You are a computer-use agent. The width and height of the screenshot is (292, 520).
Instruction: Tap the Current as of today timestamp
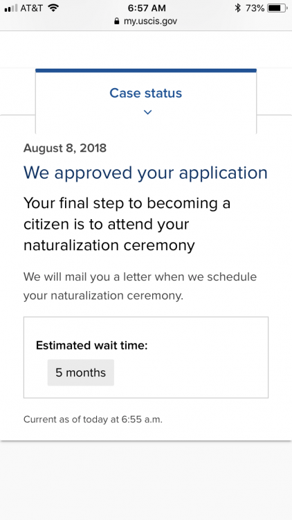(93, 419)
